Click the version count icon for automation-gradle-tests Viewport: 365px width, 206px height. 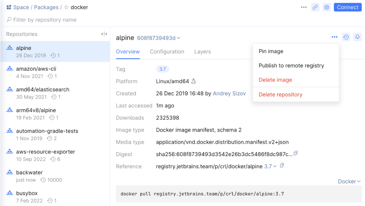pyautogui.click(x=49, y=138)
